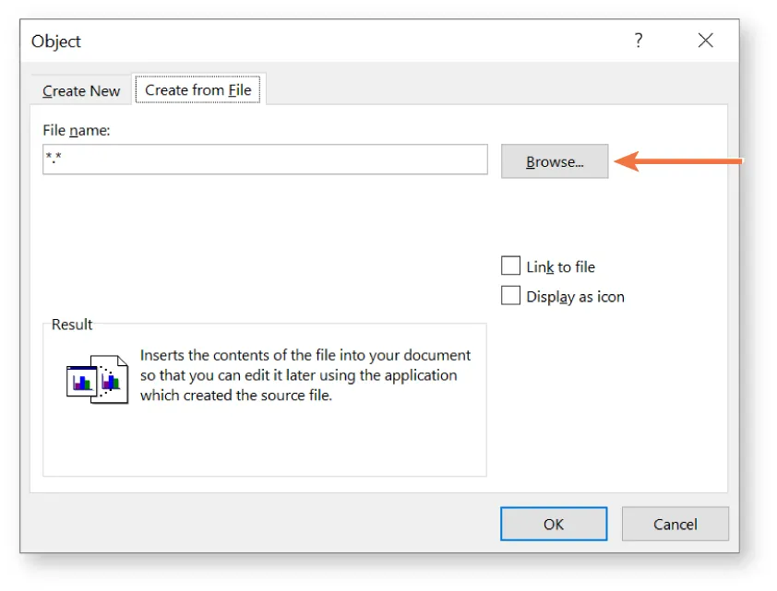777x591 pixels.
Task: Click the orange arrow pointing at Browse
Action: pyautogui.click(x=683, y=160)
